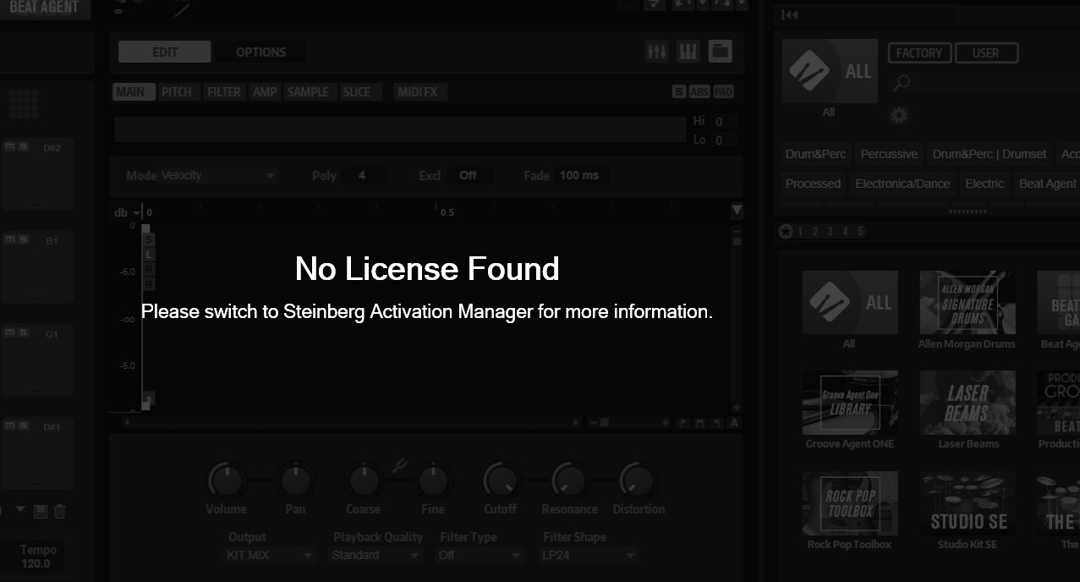Mute the D#2 pad
The height and width of the screenshot is (582, 1080).
coord(9,147)
